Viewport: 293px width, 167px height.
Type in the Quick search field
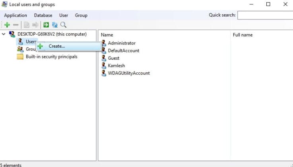pyautogui.click(x=264, y=16)
